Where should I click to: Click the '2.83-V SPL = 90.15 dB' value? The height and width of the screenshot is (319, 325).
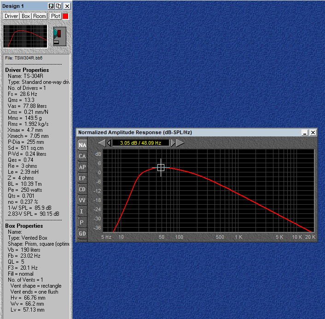34,214
